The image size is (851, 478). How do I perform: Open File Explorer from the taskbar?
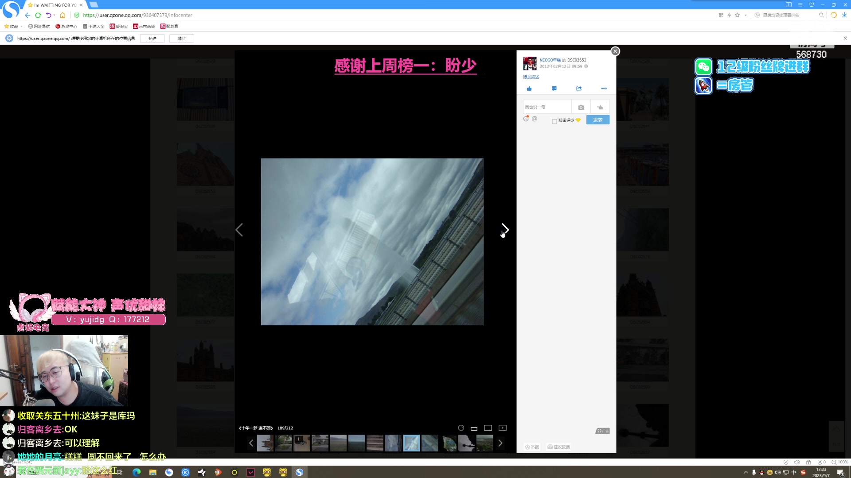click(153, 472)
